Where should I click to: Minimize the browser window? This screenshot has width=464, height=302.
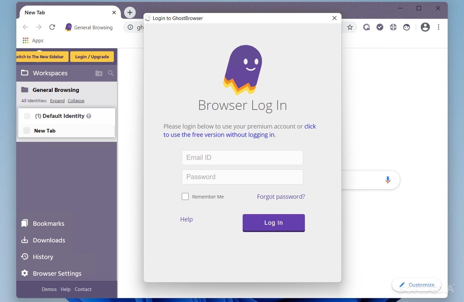click(400, 8)
